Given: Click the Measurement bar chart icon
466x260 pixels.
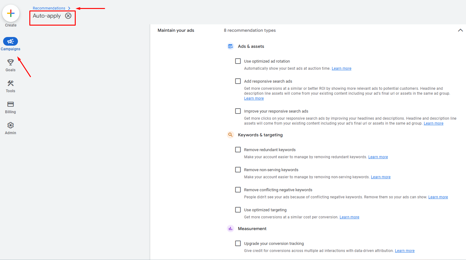Looking at the screenshot, I should 231,229.
